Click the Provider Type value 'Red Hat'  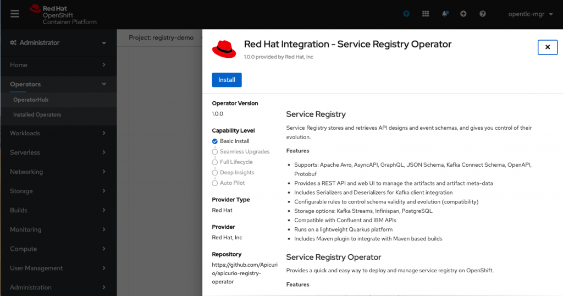point(222,210)
